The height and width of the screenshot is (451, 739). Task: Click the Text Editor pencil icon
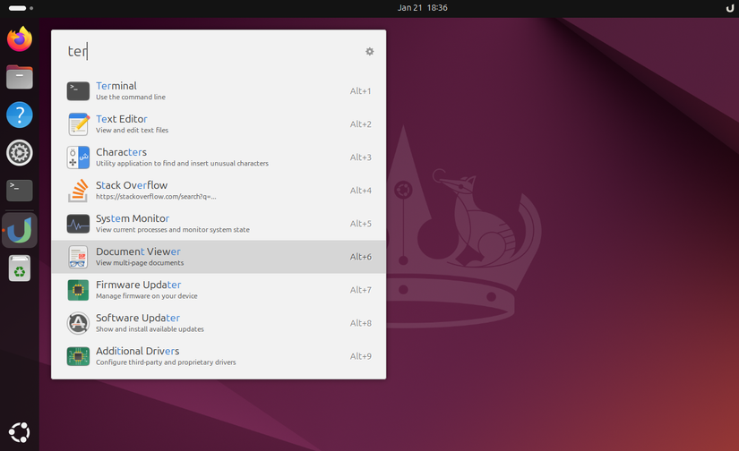[78, 124]
